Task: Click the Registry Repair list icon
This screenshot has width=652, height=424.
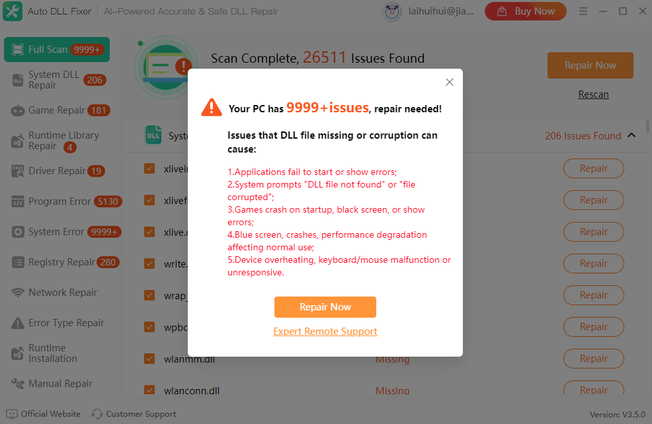Action: pyautogui.click(x=17, y=262)
